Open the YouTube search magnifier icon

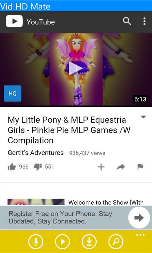(127, 21)
